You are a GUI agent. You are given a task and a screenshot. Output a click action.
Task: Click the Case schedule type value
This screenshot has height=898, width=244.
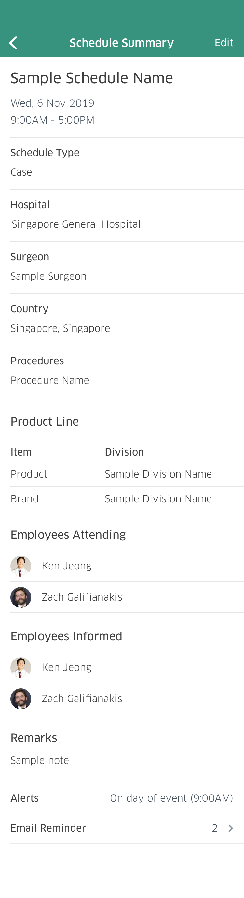click(21, 172)
